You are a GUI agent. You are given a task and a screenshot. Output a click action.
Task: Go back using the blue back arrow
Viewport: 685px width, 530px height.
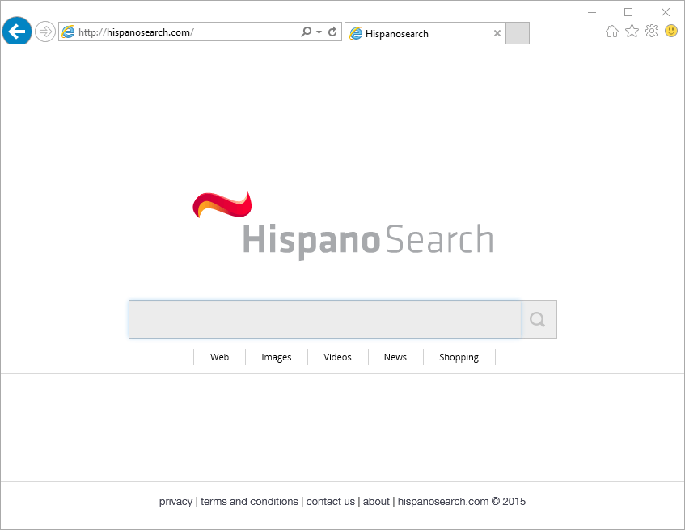(x=17, y=31)
